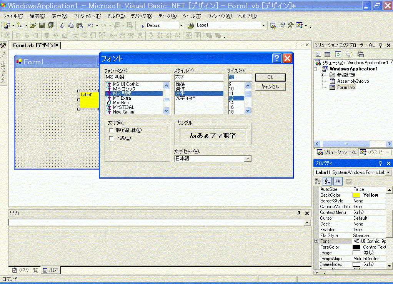Click the Add New Item toolbar icon
Image resolution: width=393 pixels, height=284 pixels.
tap(20, 25)
